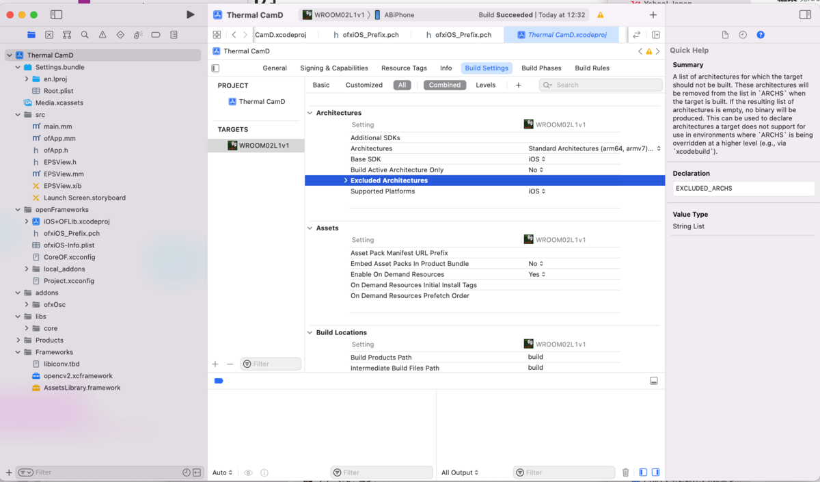
Task: Show the File inspector
Action: coord(725,35)
